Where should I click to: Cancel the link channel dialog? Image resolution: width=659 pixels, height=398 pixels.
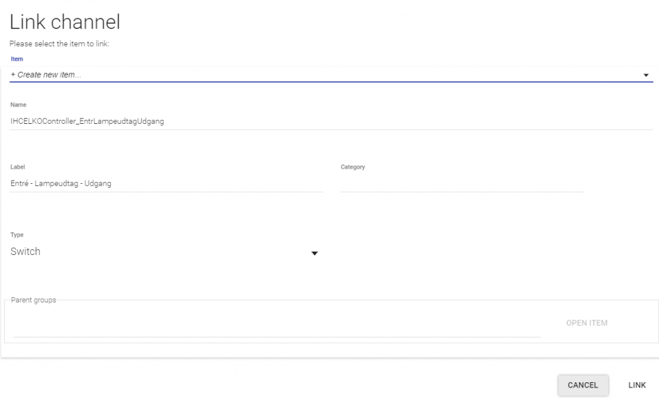(x=583, y=385)
